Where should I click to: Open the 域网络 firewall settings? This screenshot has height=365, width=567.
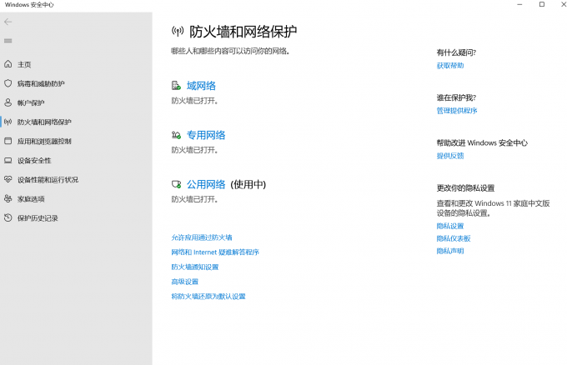[x=201, y=86]
